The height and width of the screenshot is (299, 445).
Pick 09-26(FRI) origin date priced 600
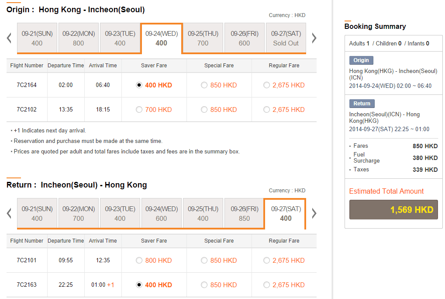pyautogui.click(x=245, y=38)
